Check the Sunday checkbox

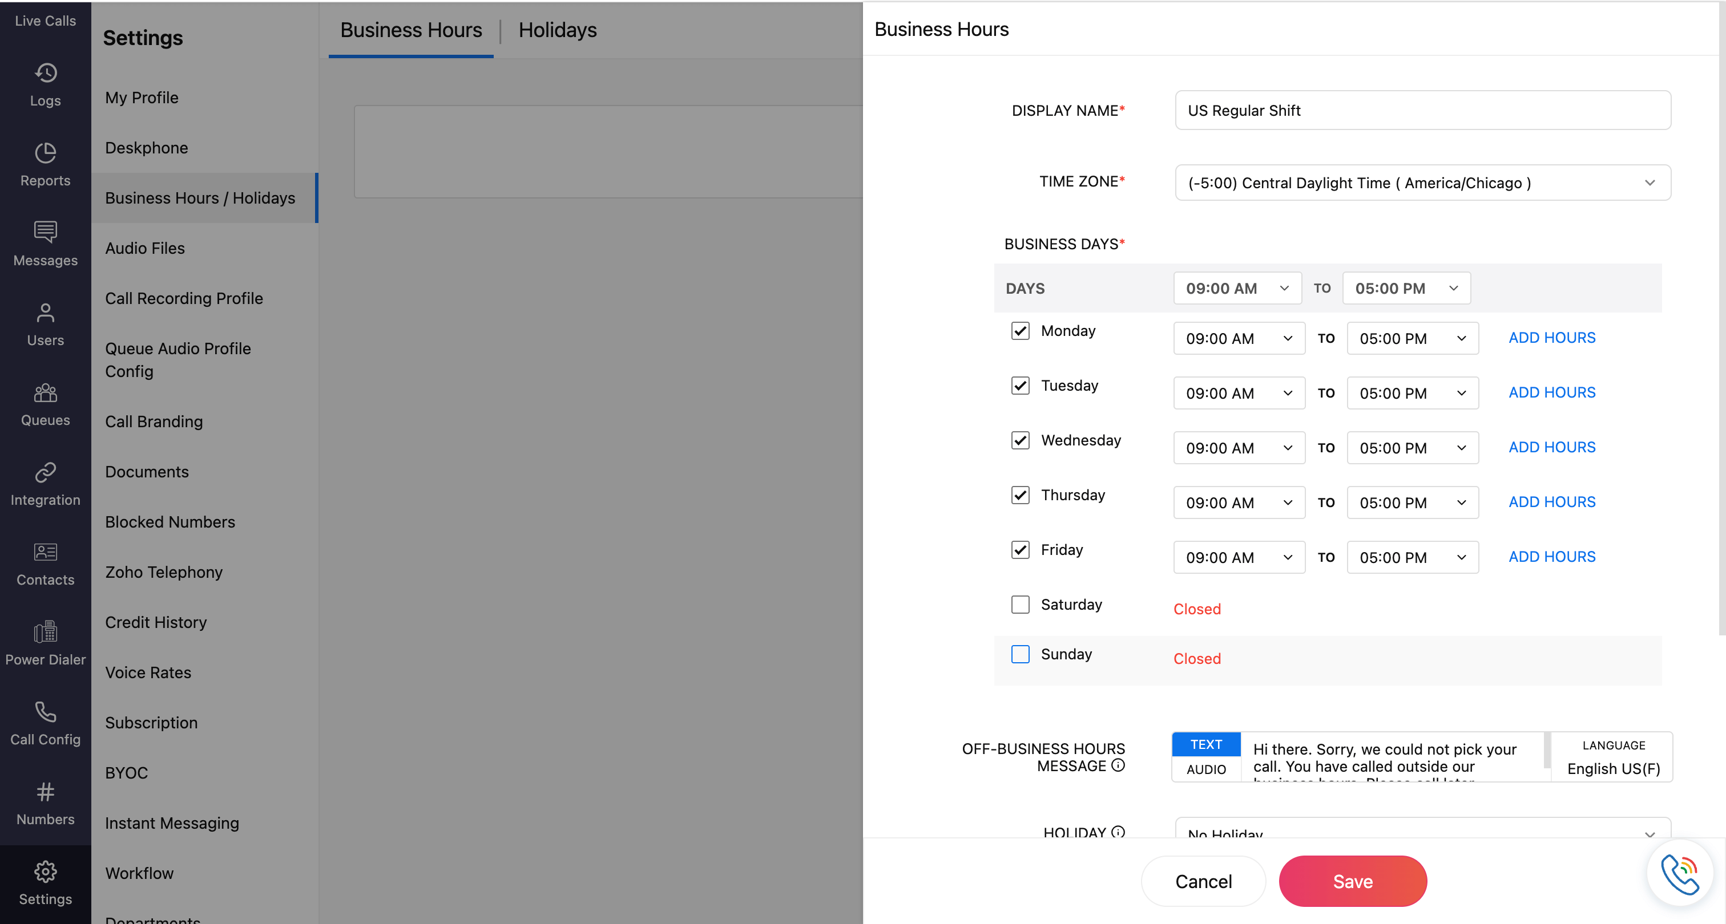click(1020, 654)
